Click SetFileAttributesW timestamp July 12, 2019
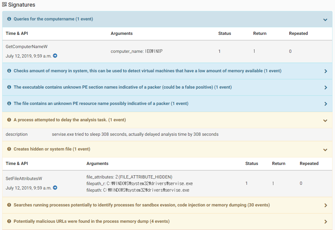 (x=28, y=188)
